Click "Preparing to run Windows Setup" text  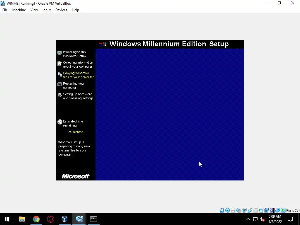[x=74, y=54]
